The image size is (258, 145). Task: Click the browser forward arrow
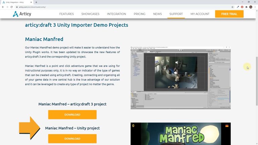pos(7,7)
